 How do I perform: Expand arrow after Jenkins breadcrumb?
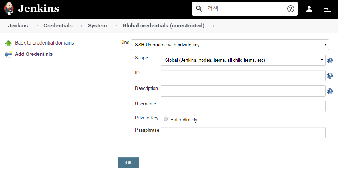pos(37,26)
